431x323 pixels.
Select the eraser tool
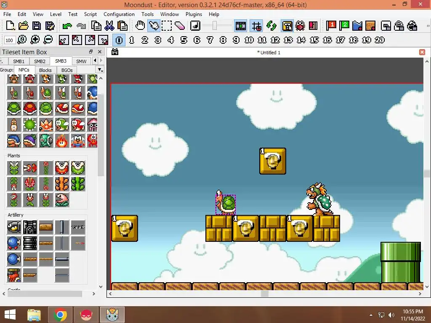click(180, 26)
